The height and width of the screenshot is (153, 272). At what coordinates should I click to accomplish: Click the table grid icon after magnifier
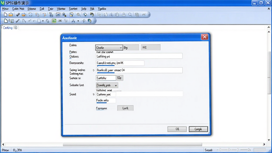click(137, 15)
